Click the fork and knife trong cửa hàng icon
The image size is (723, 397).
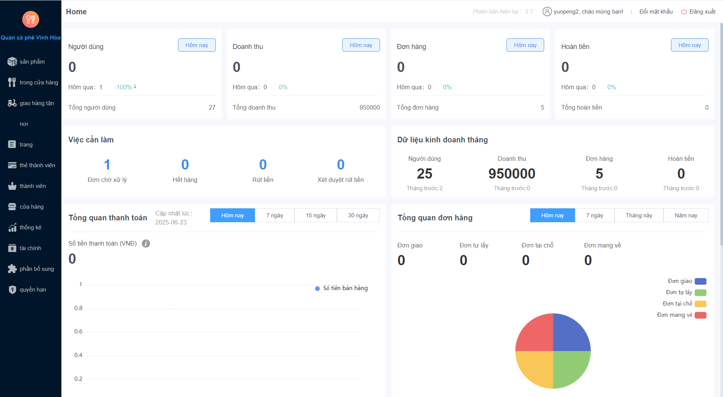click(12, 82)
